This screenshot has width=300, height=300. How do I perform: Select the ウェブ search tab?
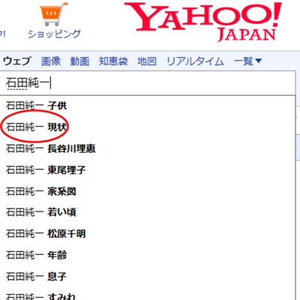click(x=17, y=61)
